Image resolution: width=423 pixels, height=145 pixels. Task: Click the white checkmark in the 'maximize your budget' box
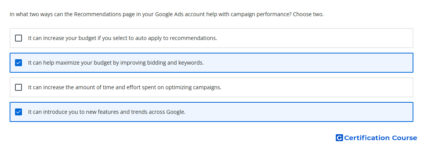click(x=18, y=63)
